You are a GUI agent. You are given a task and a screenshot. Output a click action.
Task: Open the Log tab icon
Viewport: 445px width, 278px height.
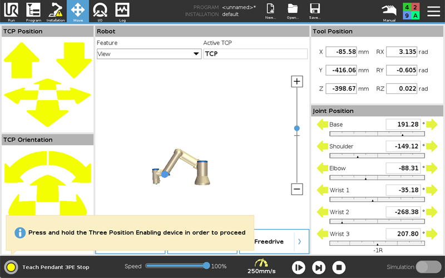click(x=122, y=11)
